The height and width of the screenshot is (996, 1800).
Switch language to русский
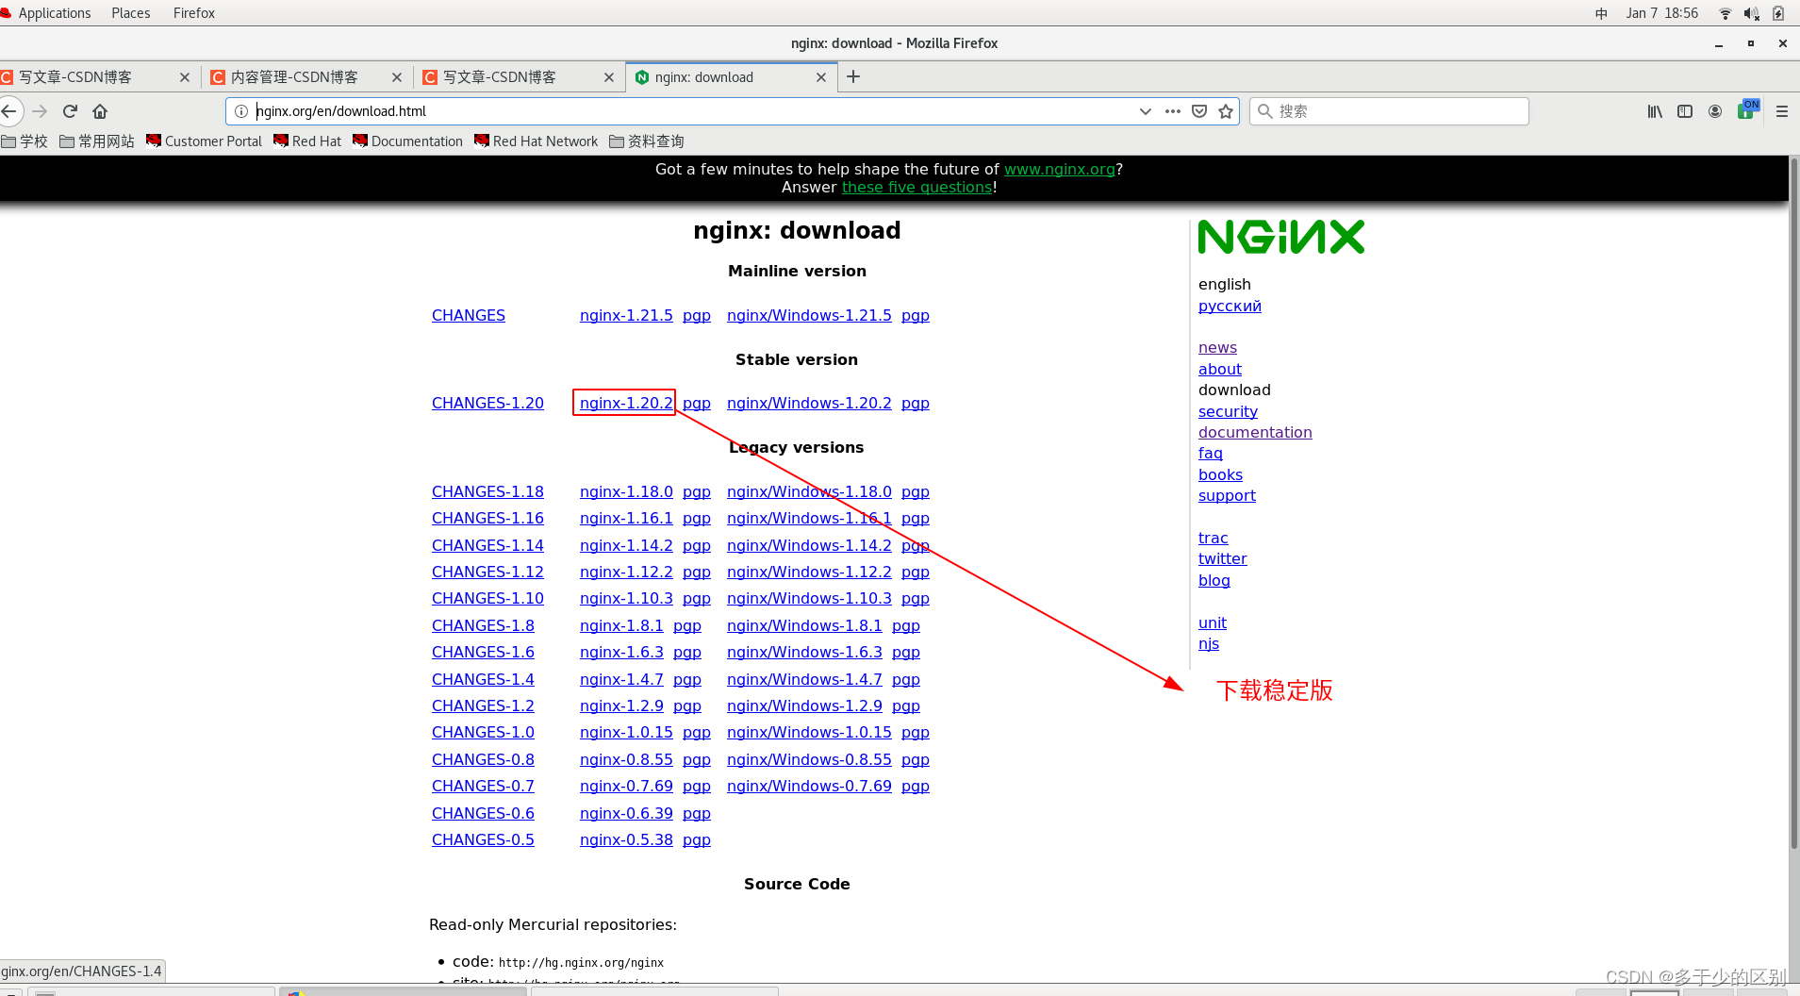coord(1230,307)
